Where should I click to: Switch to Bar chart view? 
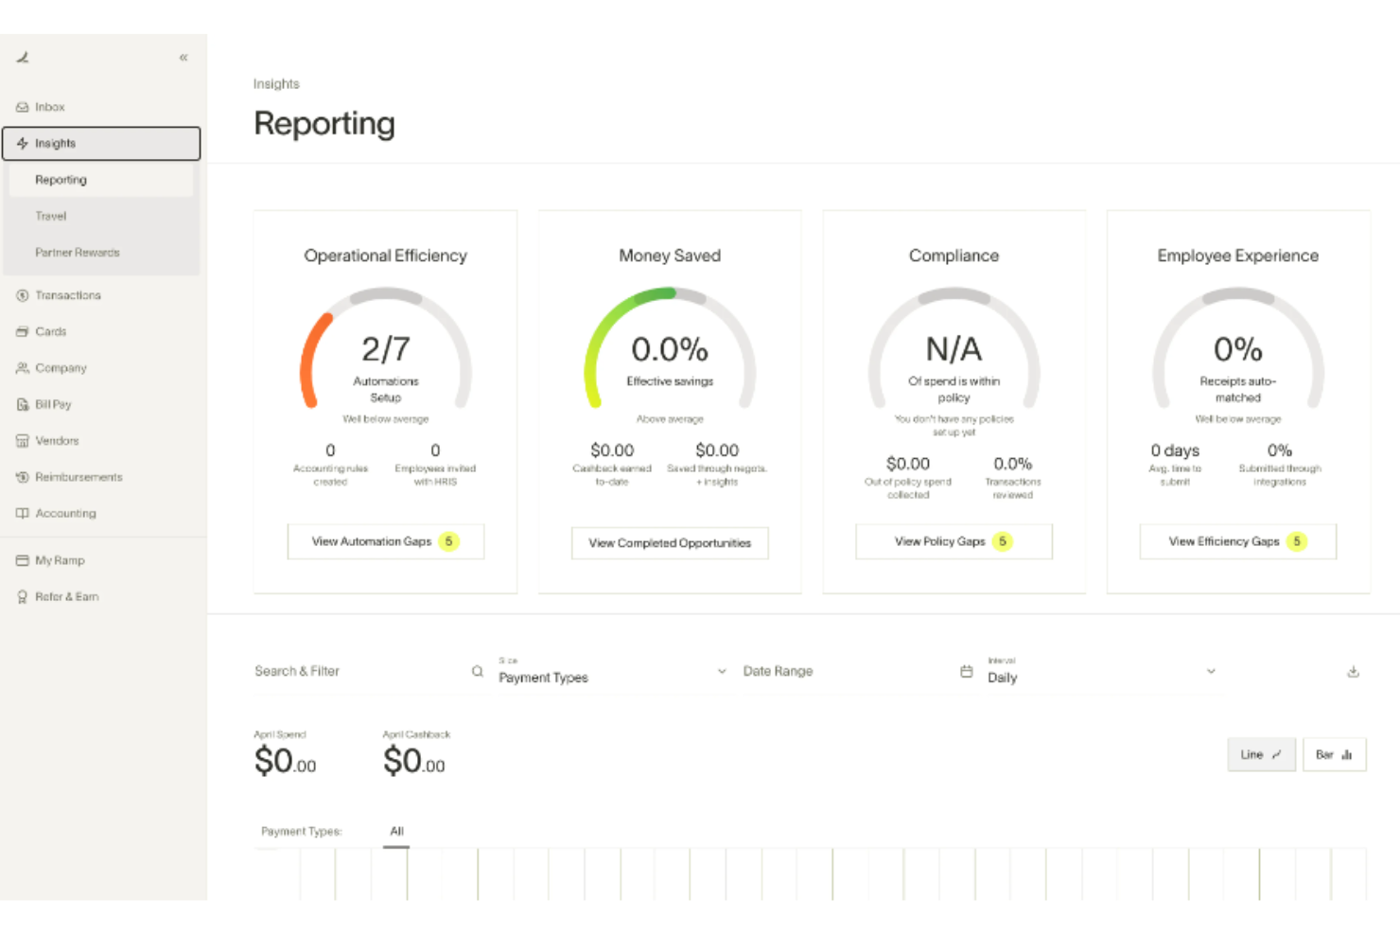1334,754
